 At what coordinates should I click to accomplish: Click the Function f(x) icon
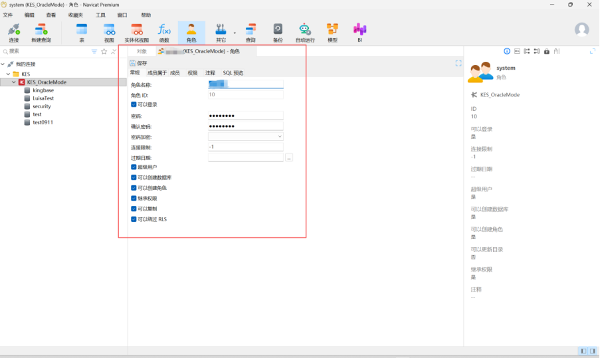[164, 32]
